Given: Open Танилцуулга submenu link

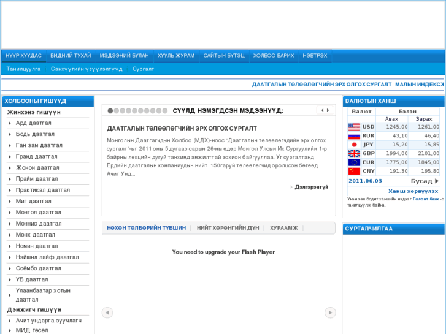Looking at the screenshot, I should (23, 69).
